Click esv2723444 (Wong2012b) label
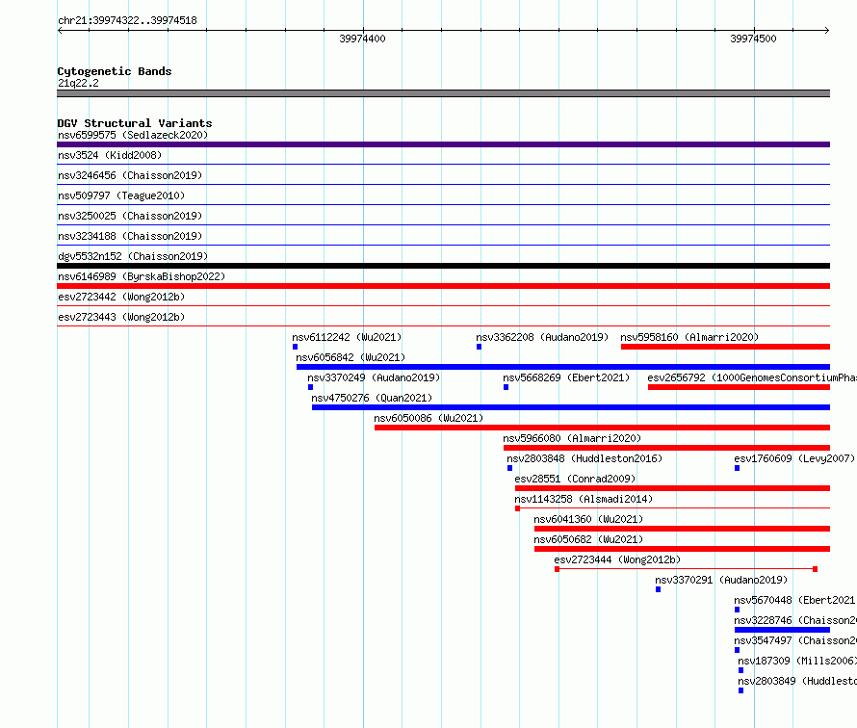This screenshot has height=728, width=857. 617,559
